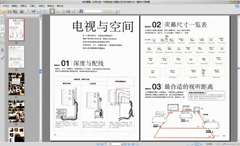Open the Edit menu (编辑)
Image resolution: width=240 pixels, height=146 pixels.
click(15, 6)
